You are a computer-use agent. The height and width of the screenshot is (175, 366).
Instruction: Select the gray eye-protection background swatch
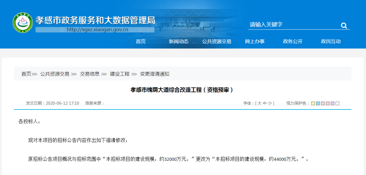coord(323,103)
